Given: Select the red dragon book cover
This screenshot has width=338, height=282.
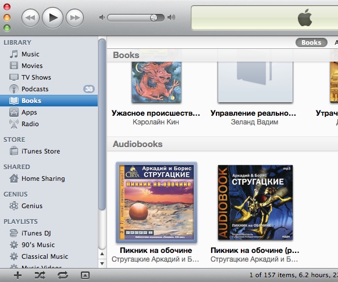Looking at the screenshot, I should 156,82.
